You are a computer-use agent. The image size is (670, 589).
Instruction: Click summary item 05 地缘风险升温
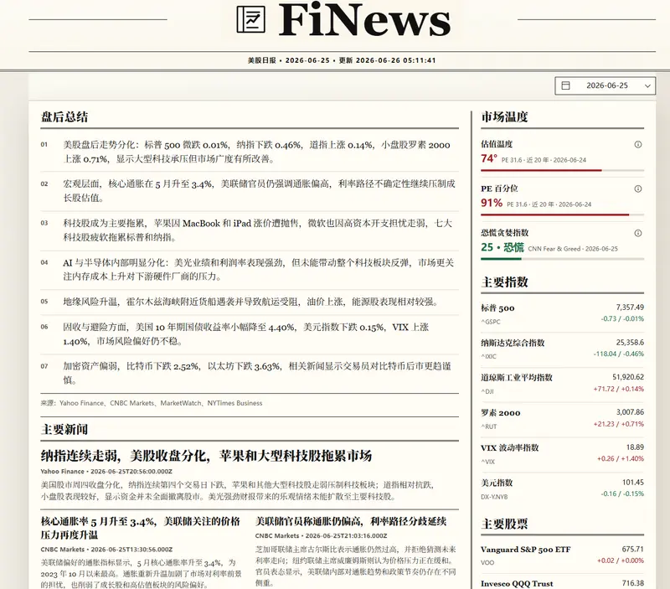250,302
